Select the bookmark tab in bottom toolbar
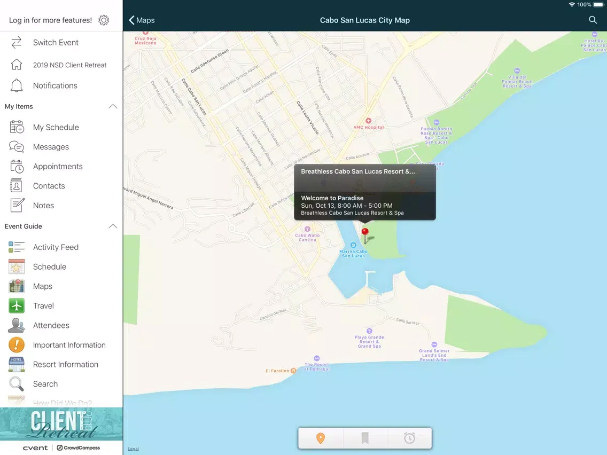This screenshot has height=455, width=607. 364,438
